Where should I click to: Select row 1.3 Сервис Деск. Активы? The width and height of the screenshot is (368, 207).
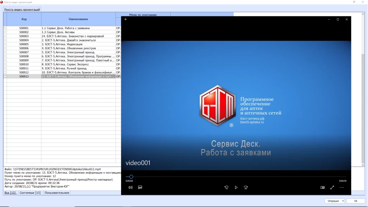78,32
